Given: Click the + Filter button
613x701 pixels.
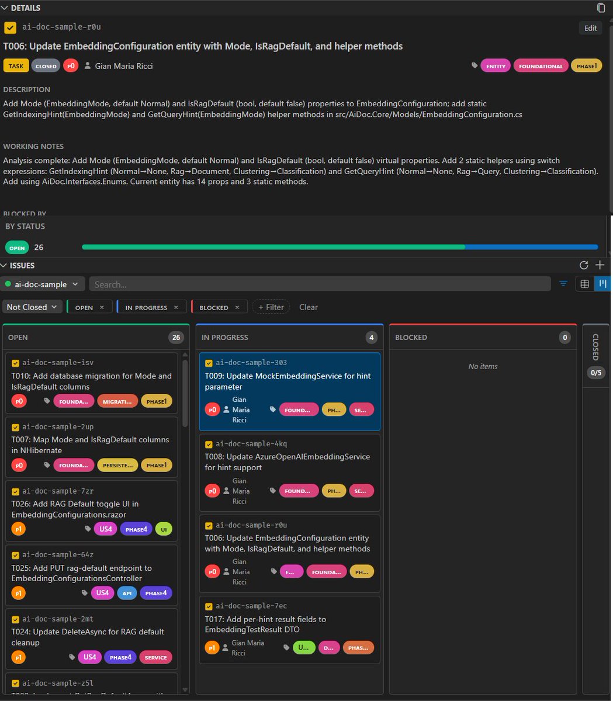Looking at the screenshot, I should (x=271, y=307).
